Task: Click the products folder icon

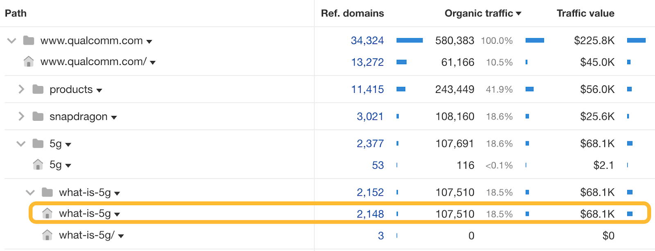Action: [38, 89]
